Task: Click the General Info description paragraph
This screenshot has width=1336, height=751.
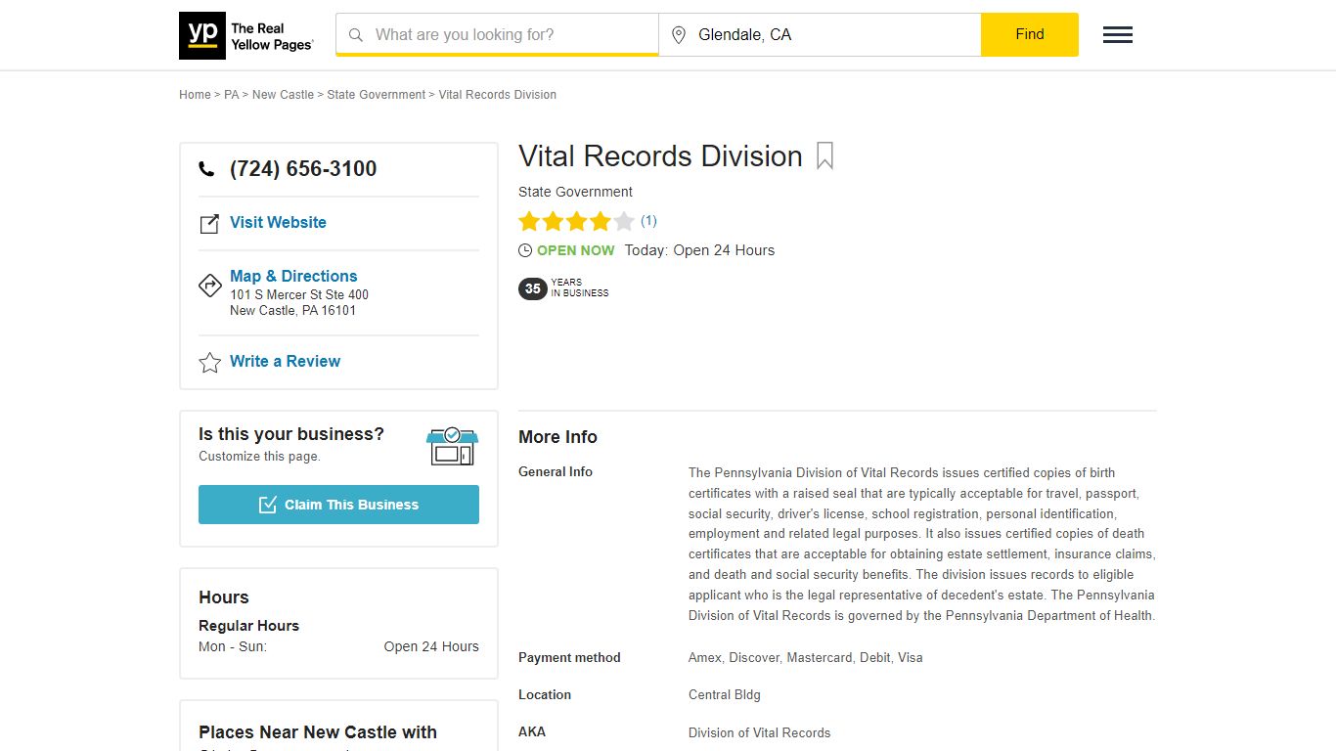Action: click(922, 544)
